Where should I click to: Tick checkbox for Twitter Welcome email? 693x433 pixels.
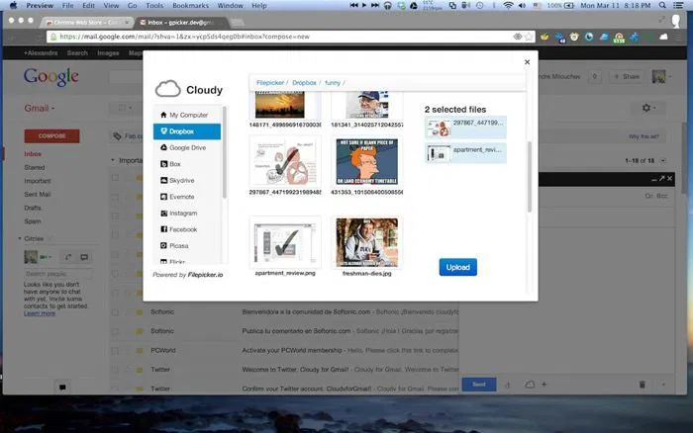click(115, 370)
